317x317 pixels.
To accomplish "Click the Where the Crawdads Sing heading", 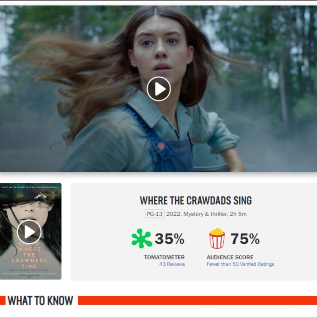I will (x=196, y=201).
